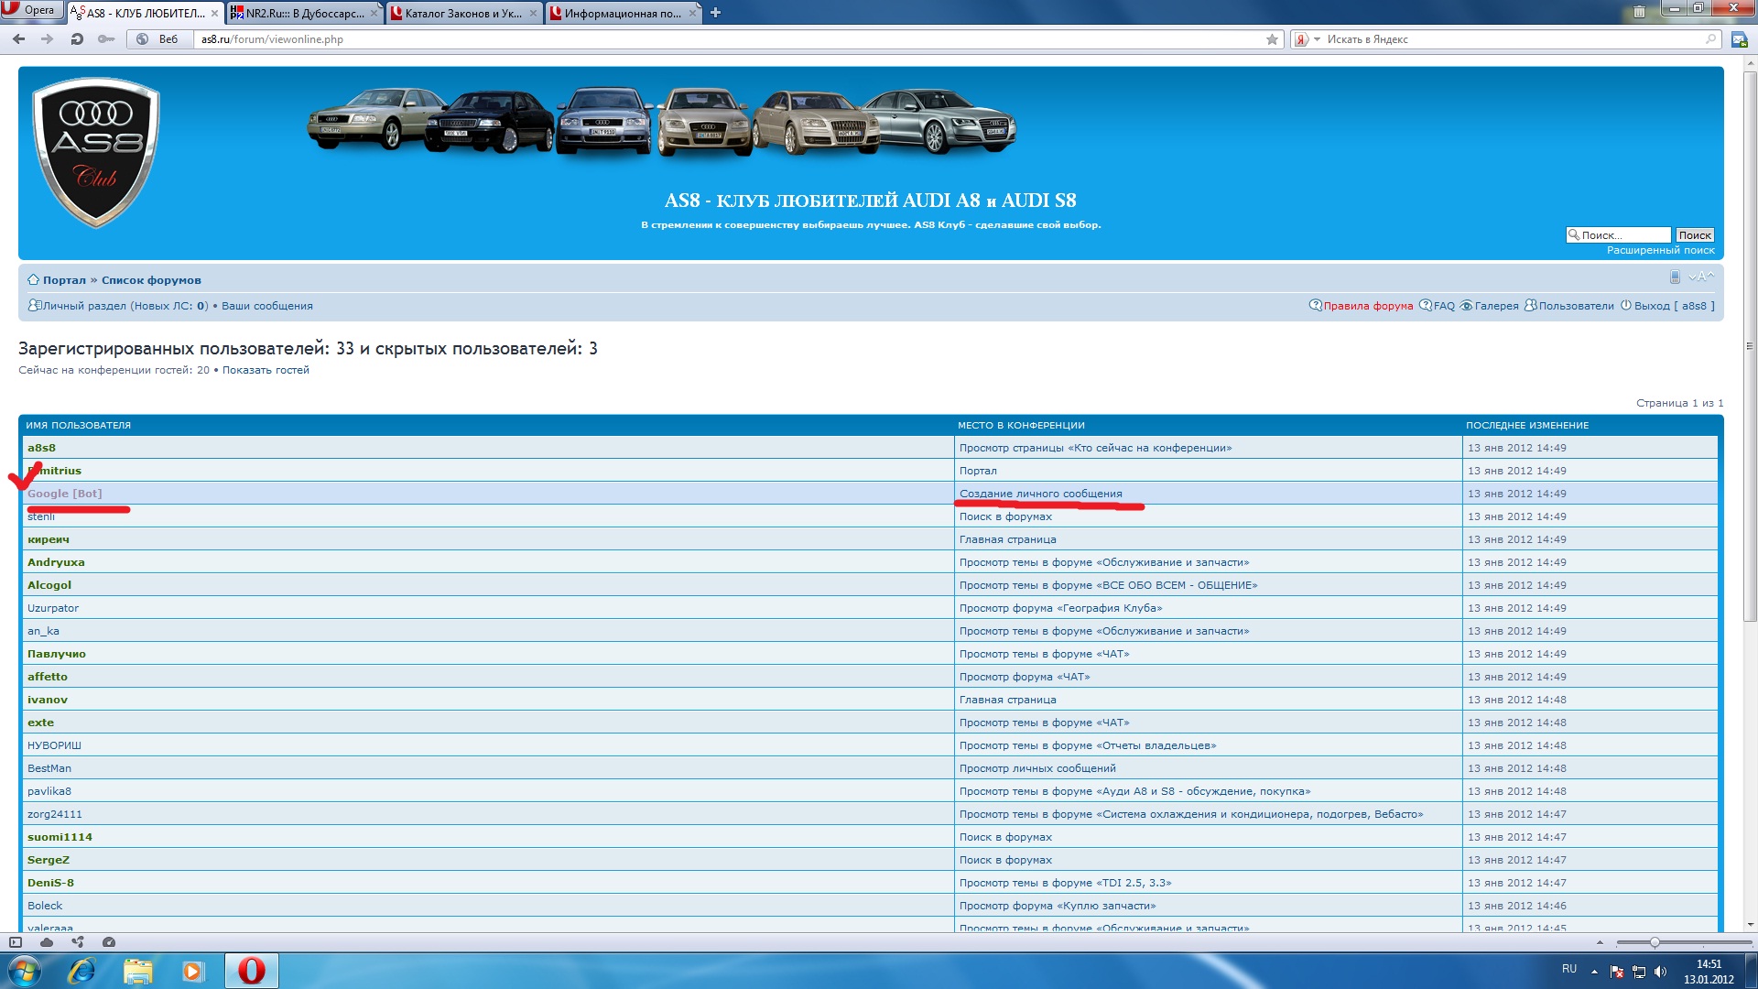
Task: Toggle Opera panels sidebar icon
Action: [16, 942]
